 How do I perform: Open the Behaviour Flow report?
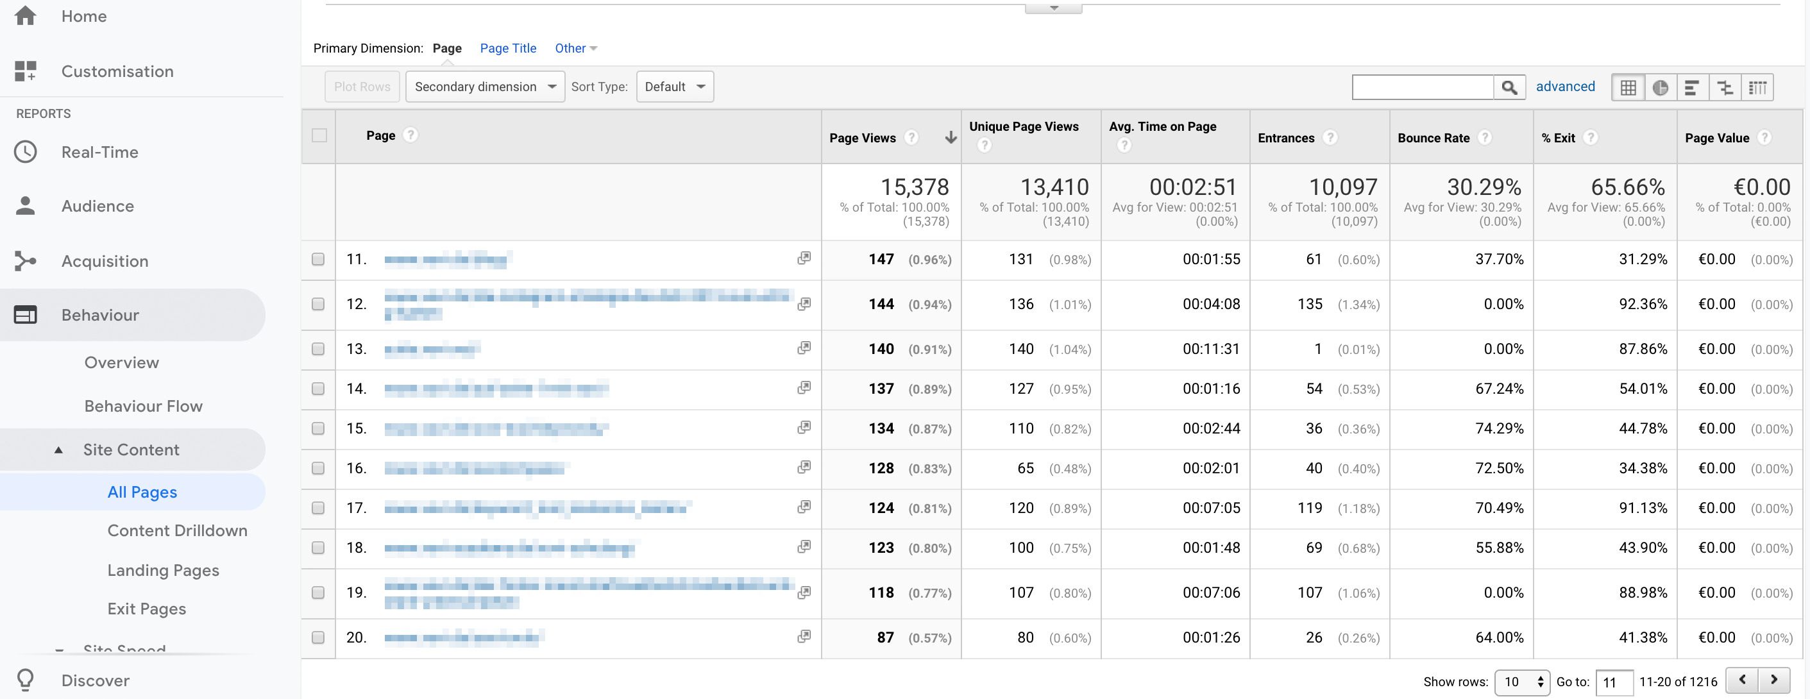[143, 406]
